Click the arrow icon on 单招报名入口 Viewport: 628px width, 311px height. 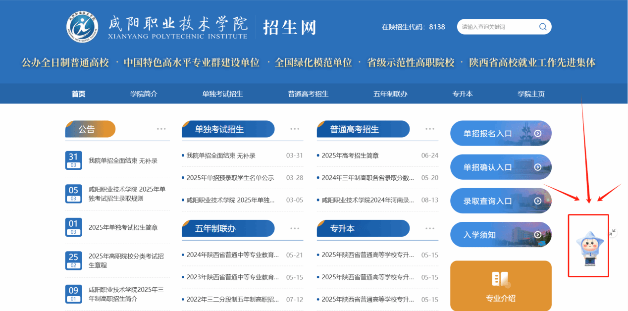[x=537, y=133]
